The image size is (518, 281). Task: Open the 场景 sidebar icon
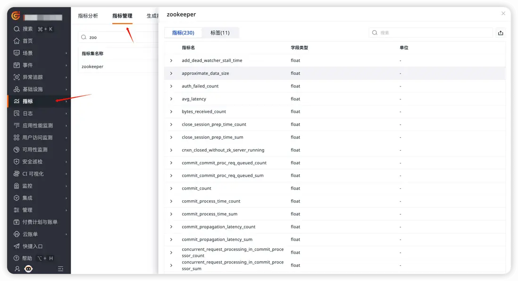tap(17, 53)
